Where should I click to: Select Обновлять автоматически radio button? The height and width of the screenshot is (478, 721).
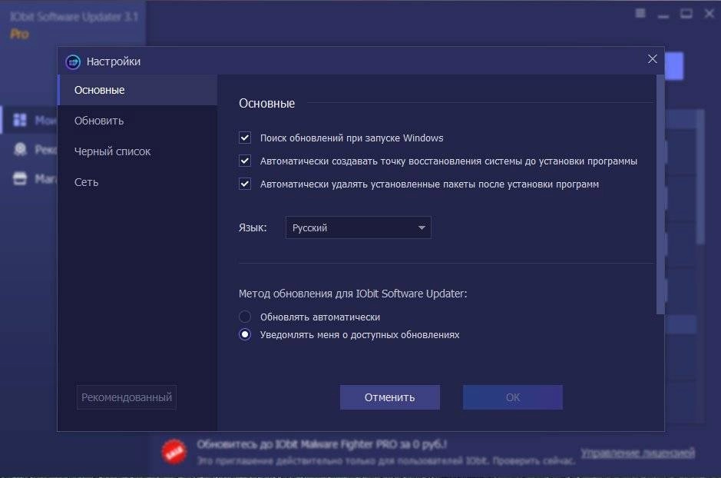pos(245,317)
